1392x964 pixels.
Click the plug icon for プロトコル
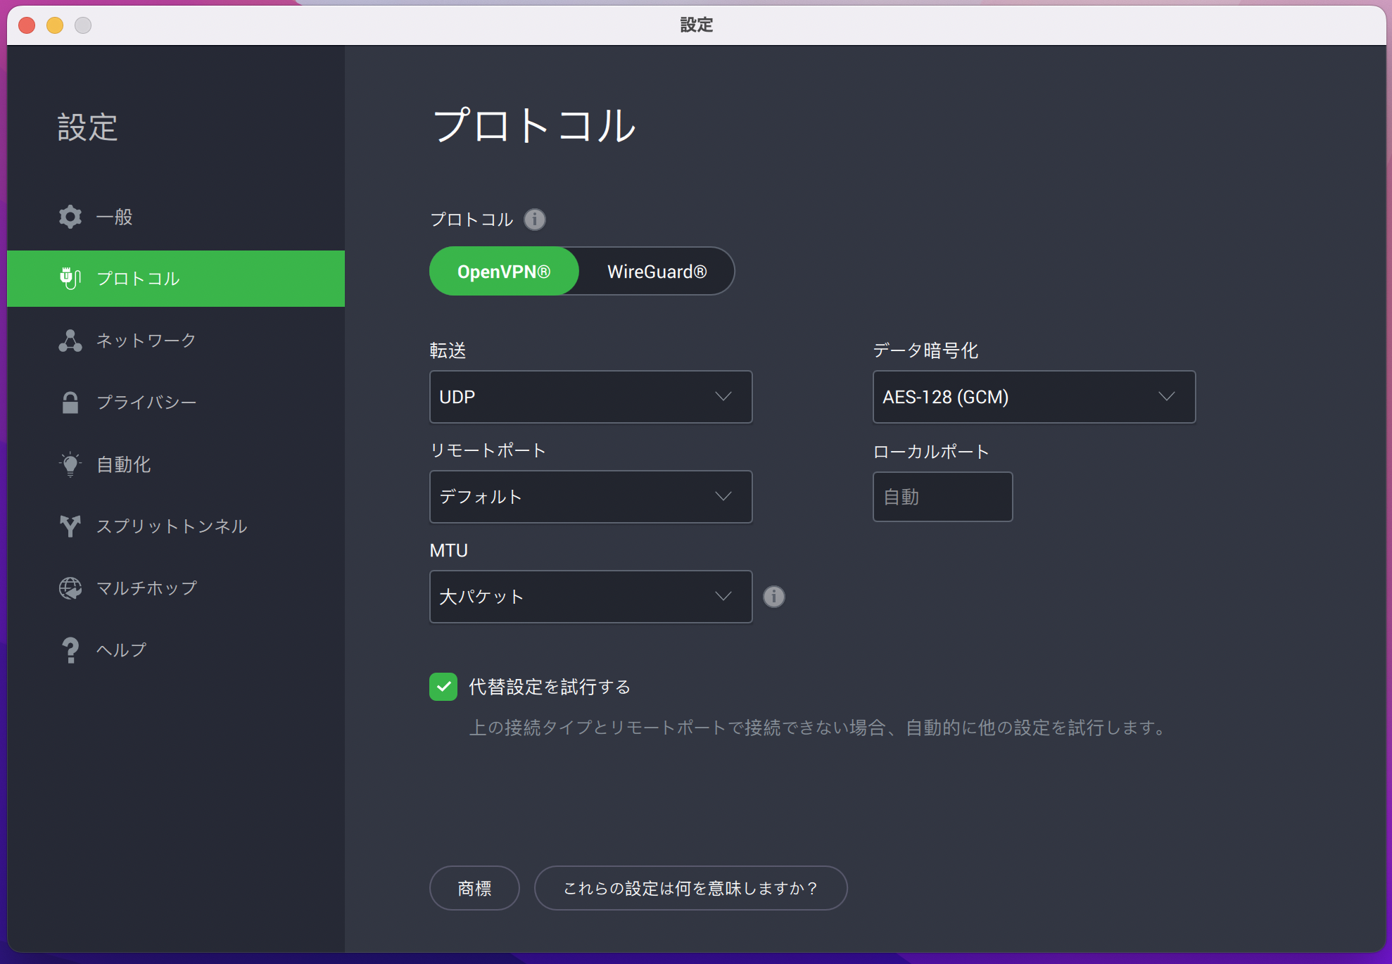[x=70, y=279]
